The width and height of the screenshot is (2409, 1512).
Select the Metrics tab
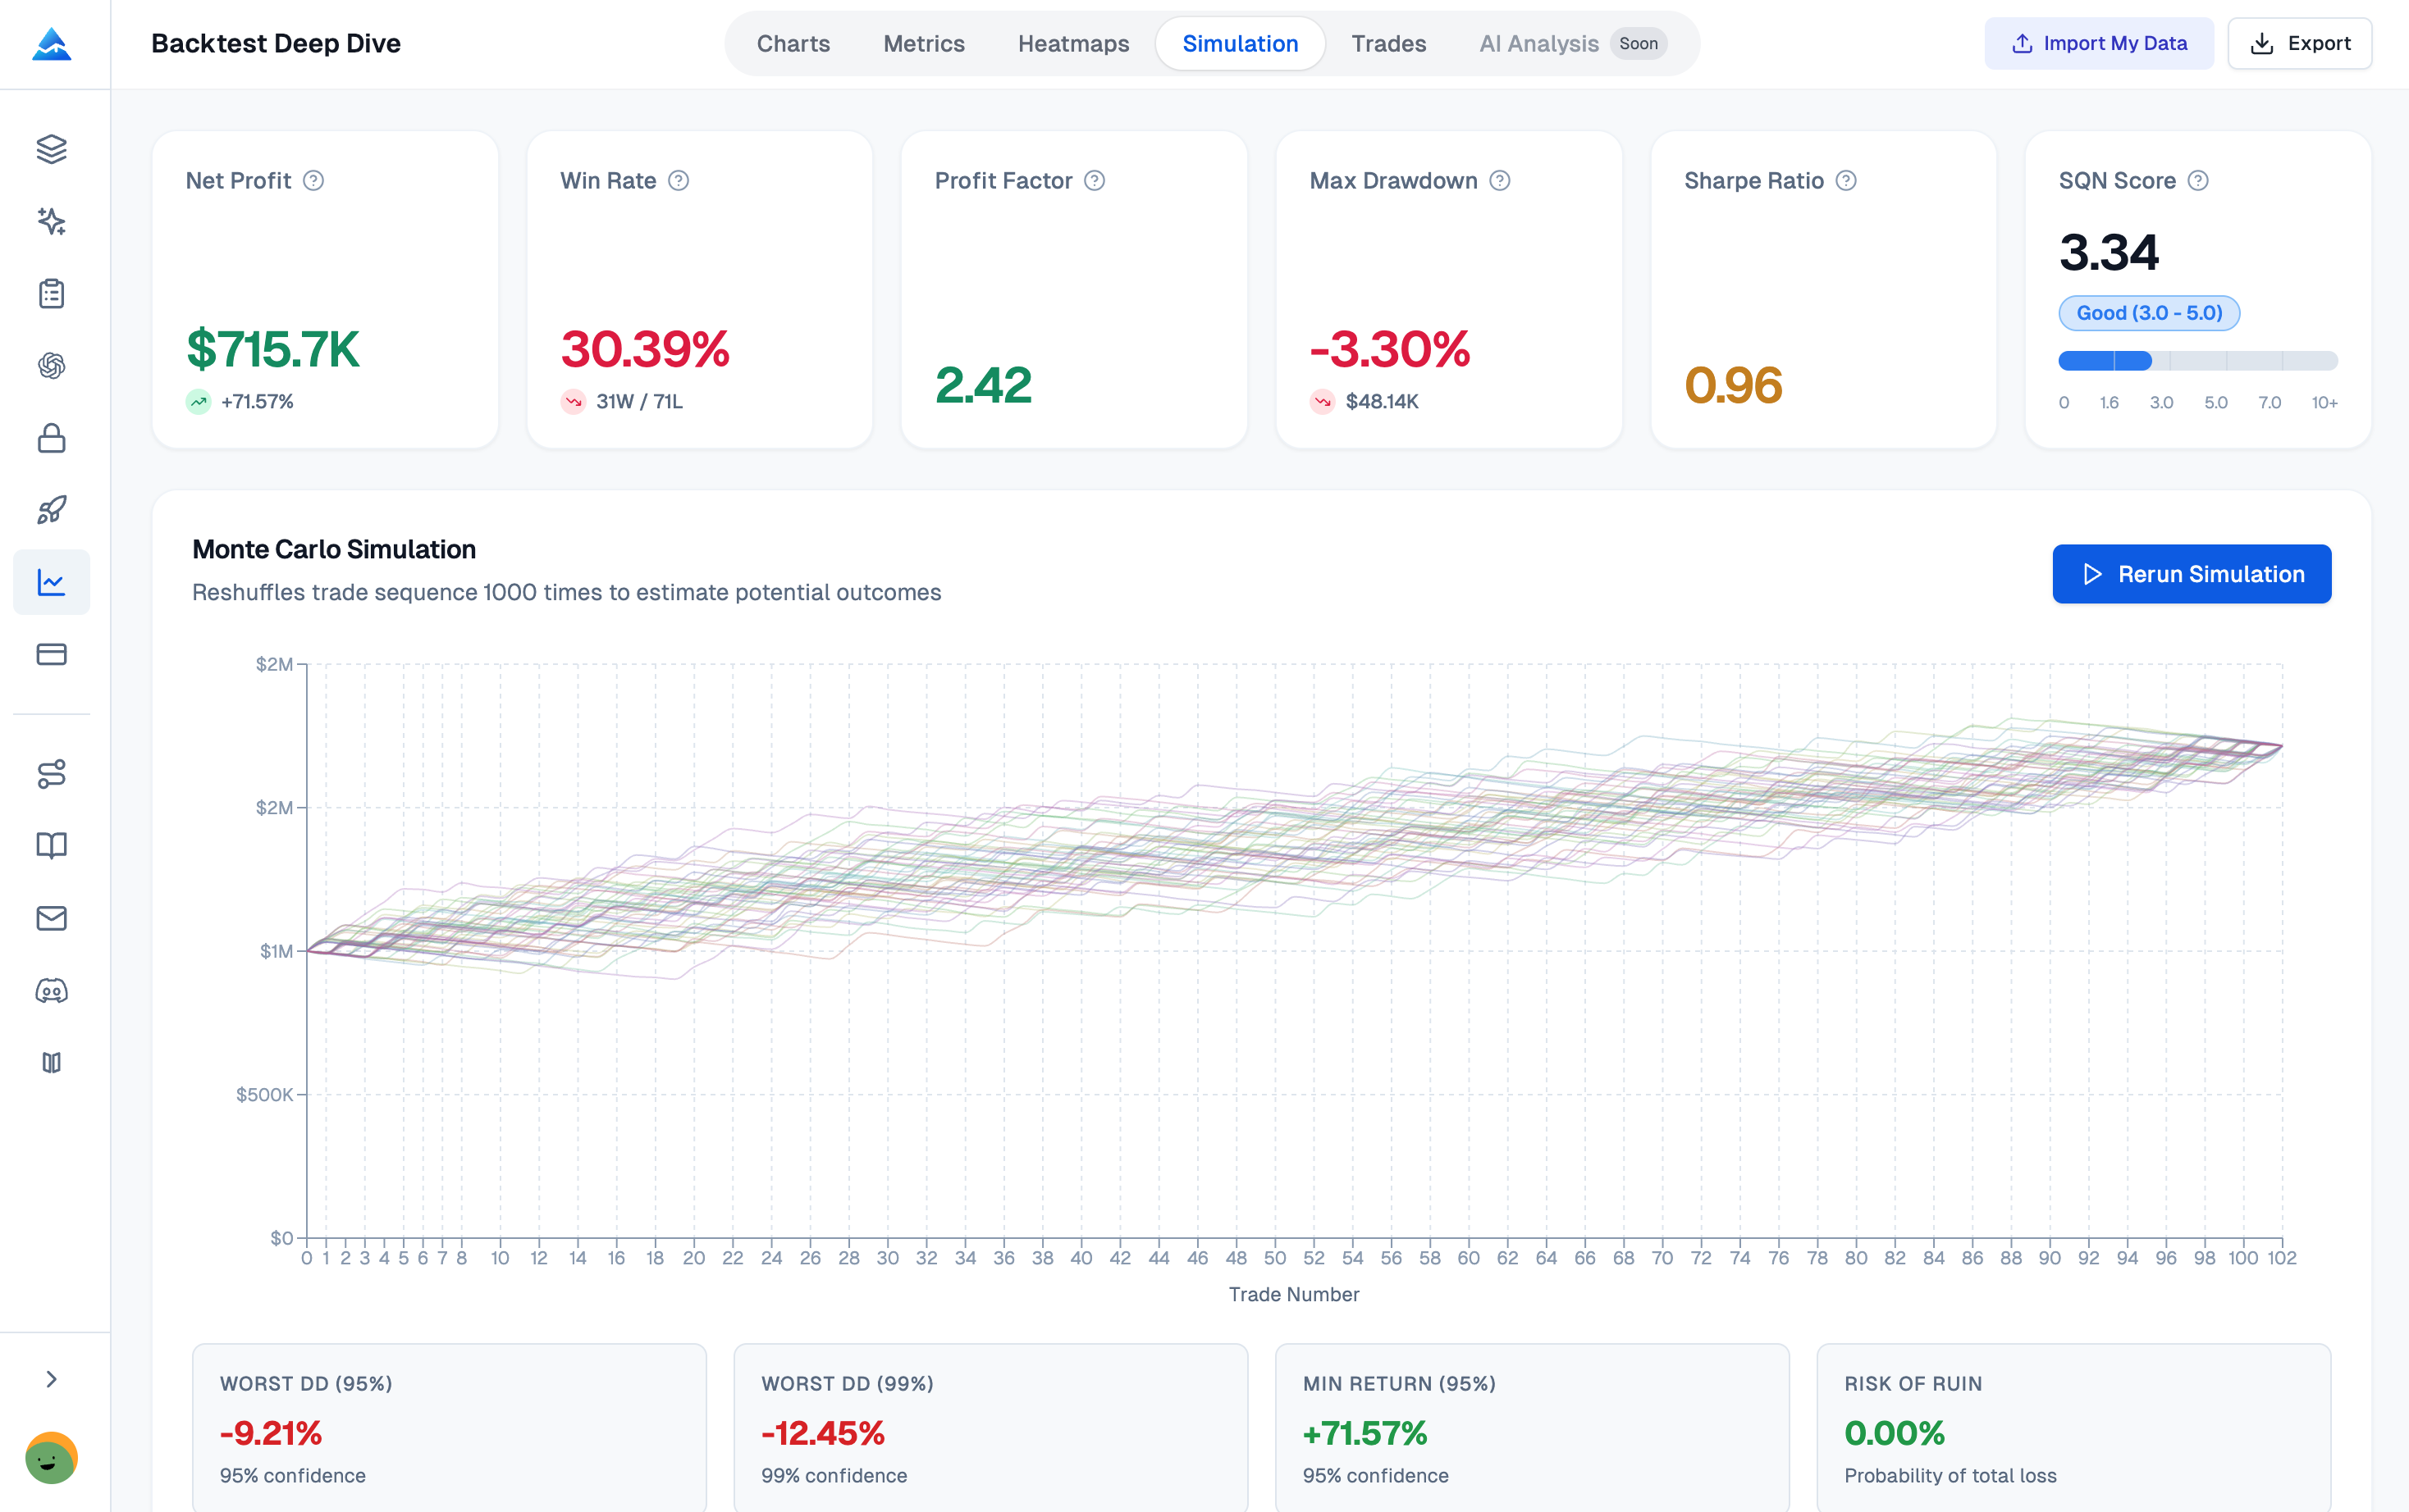coord(923,44)
